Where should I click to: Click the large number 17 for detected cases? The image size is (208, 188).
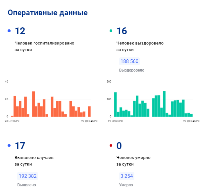tap(20, 145)
